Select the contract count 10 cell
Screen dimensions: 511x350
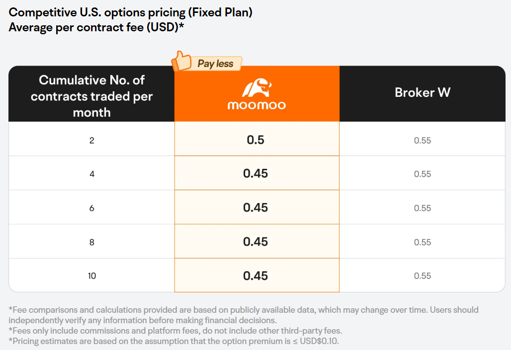pyautogui.click(x=92, y=276)
